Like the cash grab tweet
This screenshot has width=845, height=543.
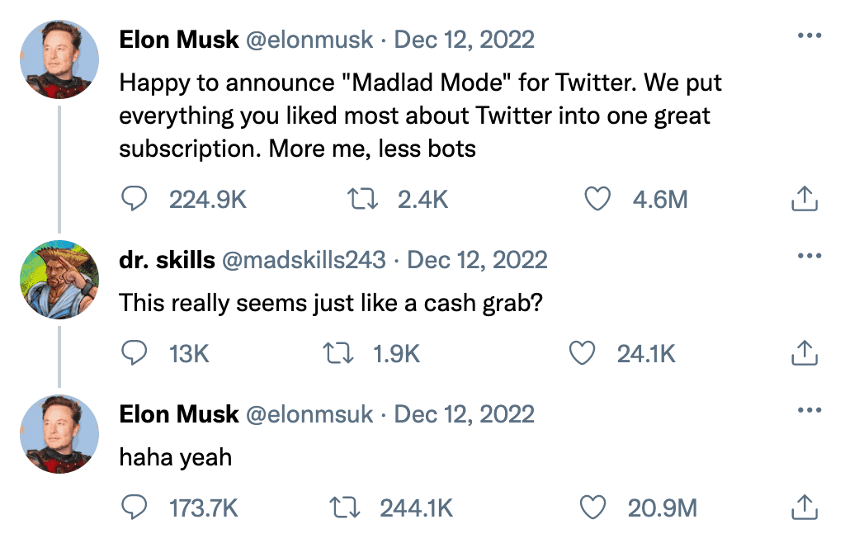click(x=583, y=354)
